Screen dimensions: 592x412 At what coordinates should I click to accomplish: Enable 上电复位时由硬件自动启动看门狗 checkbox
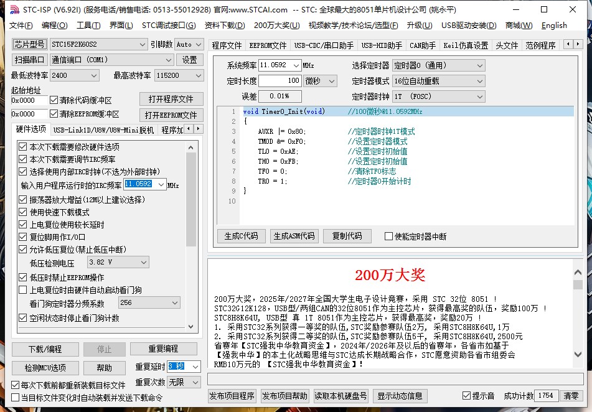[23, 289]
